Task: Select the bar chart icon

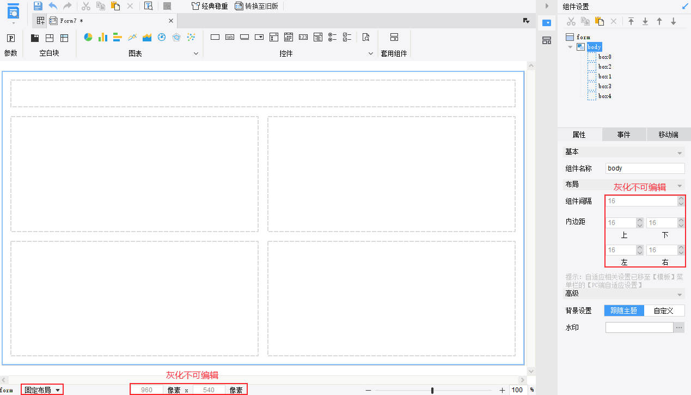Action: click(x=103, y=37)
